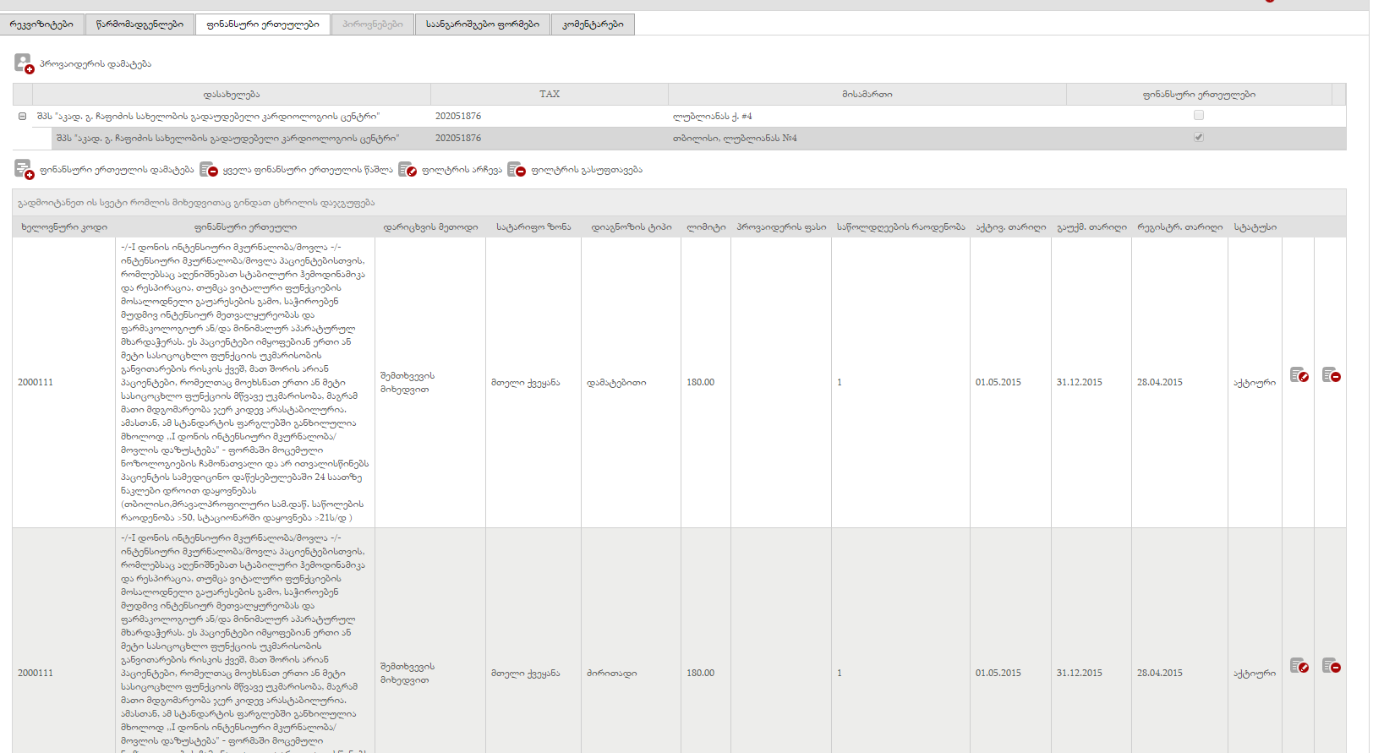Go to the კომენტარები tab

click(x=593, y=25)
